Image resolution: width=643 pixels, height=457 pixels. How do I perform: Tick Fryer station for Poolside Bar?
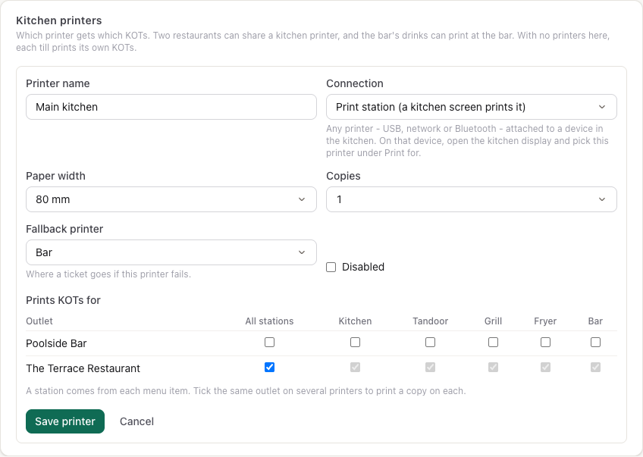[x=545, y=343]
